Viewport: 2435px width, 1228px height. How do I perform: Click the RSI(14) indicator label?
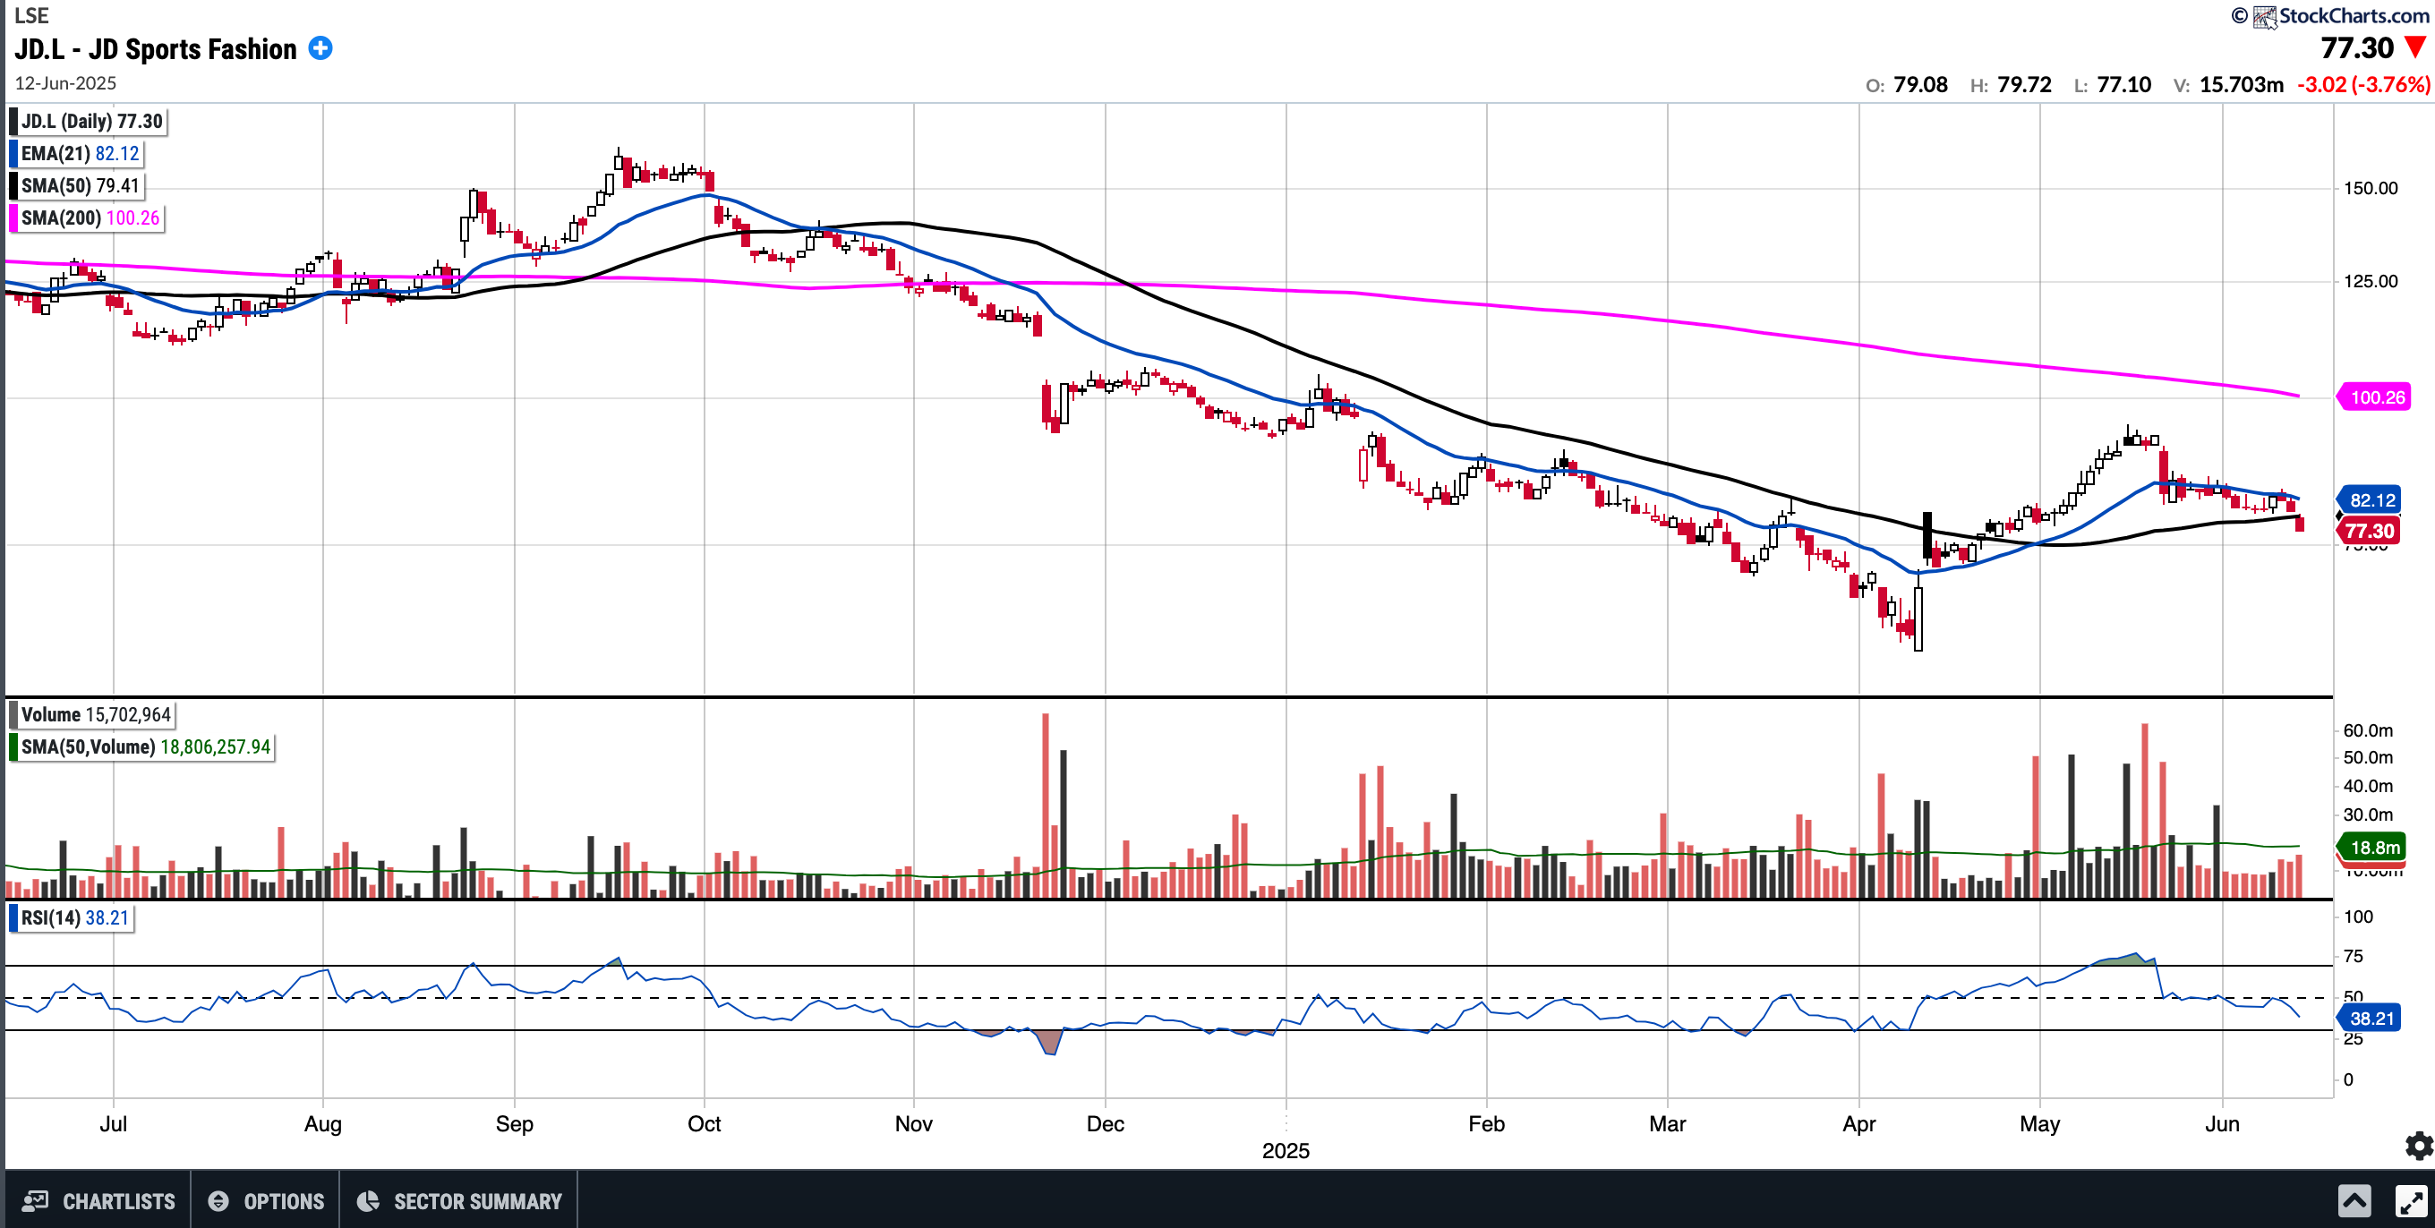[x=73, y=918]
